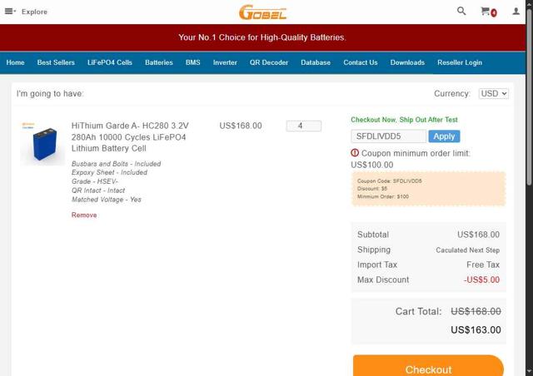Click 'Caculated Next Step' shipping text
Screen dimensions: 533x376
click(x=468, y=250)
